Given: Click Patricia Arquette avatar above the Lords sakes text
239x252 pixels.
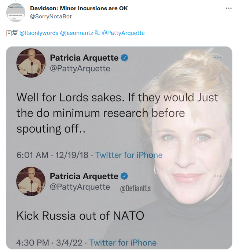Looking at the screenshot, I should click(31, 63).
